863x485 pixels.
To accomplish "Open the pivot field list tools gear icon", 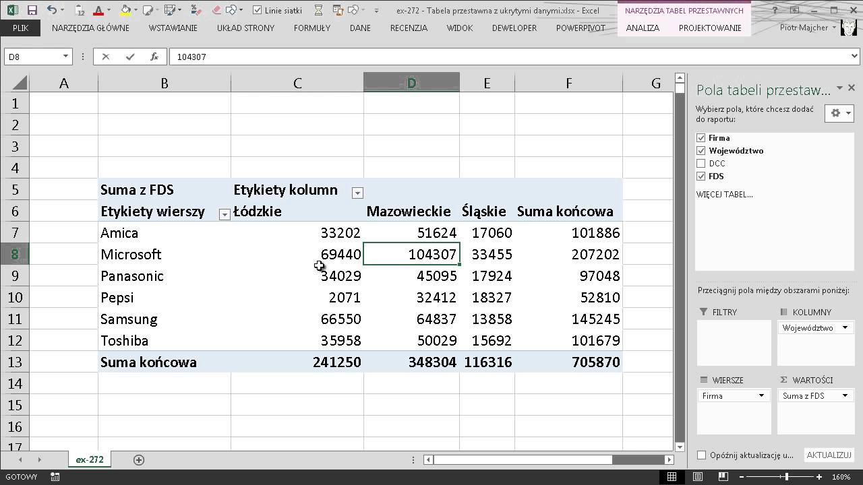I will pos(839,113).
